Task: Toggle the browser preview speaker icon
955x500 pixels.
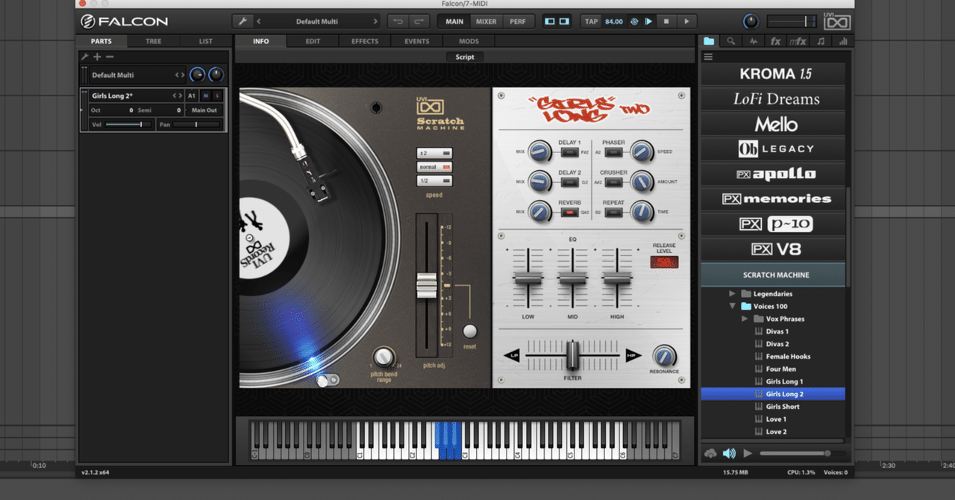Action: (x=728, y=453)
